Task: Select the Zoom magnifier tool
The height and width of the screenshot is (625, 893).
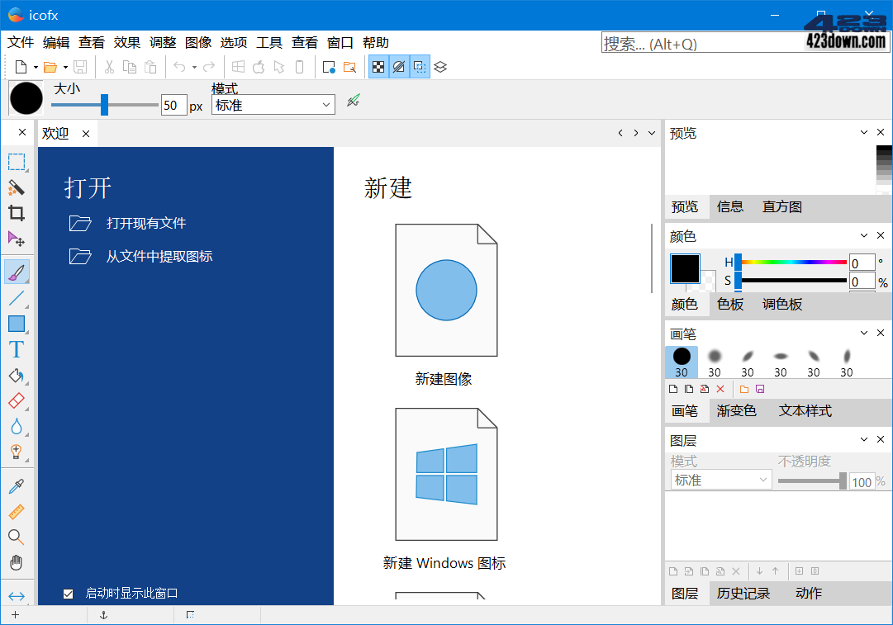Action: [17, 537]
